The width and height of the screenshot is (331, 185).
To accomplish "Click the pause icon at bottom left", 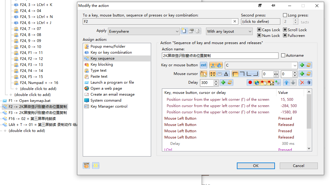I will click(96, 166).
